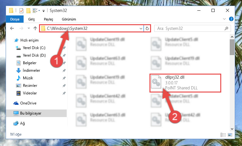The width and height of the screenshot is (242, 146).
Task: Click the Ara: System32 search box
Action: [191, 28]
